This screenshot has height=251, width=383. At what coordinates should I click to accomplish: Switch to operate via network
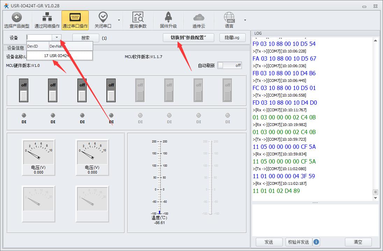[x=47, y=20]
